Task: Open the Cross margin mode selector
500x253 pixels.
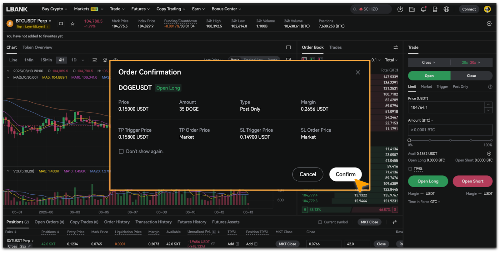Action: [x=428, y=63]
